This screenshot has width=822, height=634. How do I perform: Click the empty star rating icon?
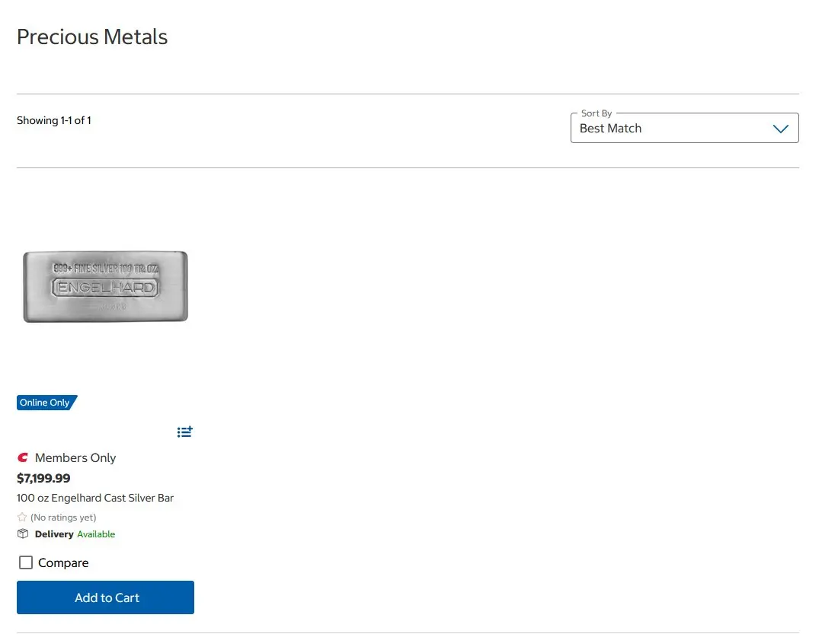coord(22,518)
